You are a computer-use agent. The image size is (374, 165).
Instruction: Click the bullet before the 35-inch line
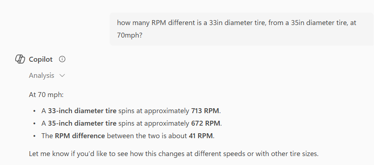(34, 123)
